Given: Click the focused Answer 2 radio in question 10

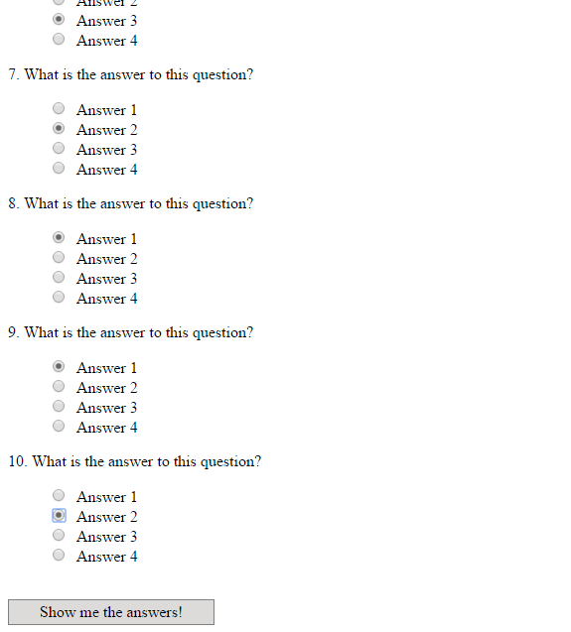Looking at the screenshot, I should coord(59,515).
